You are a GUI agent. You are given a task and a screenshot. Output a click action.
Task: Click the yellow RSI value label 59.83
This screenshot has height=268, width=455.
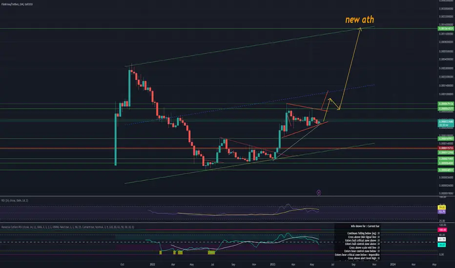(442, 208)
